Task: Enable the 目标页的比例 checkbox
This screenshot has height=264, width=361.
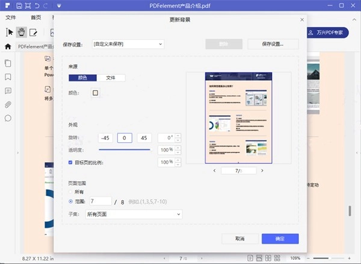Action: pos(71,163)
